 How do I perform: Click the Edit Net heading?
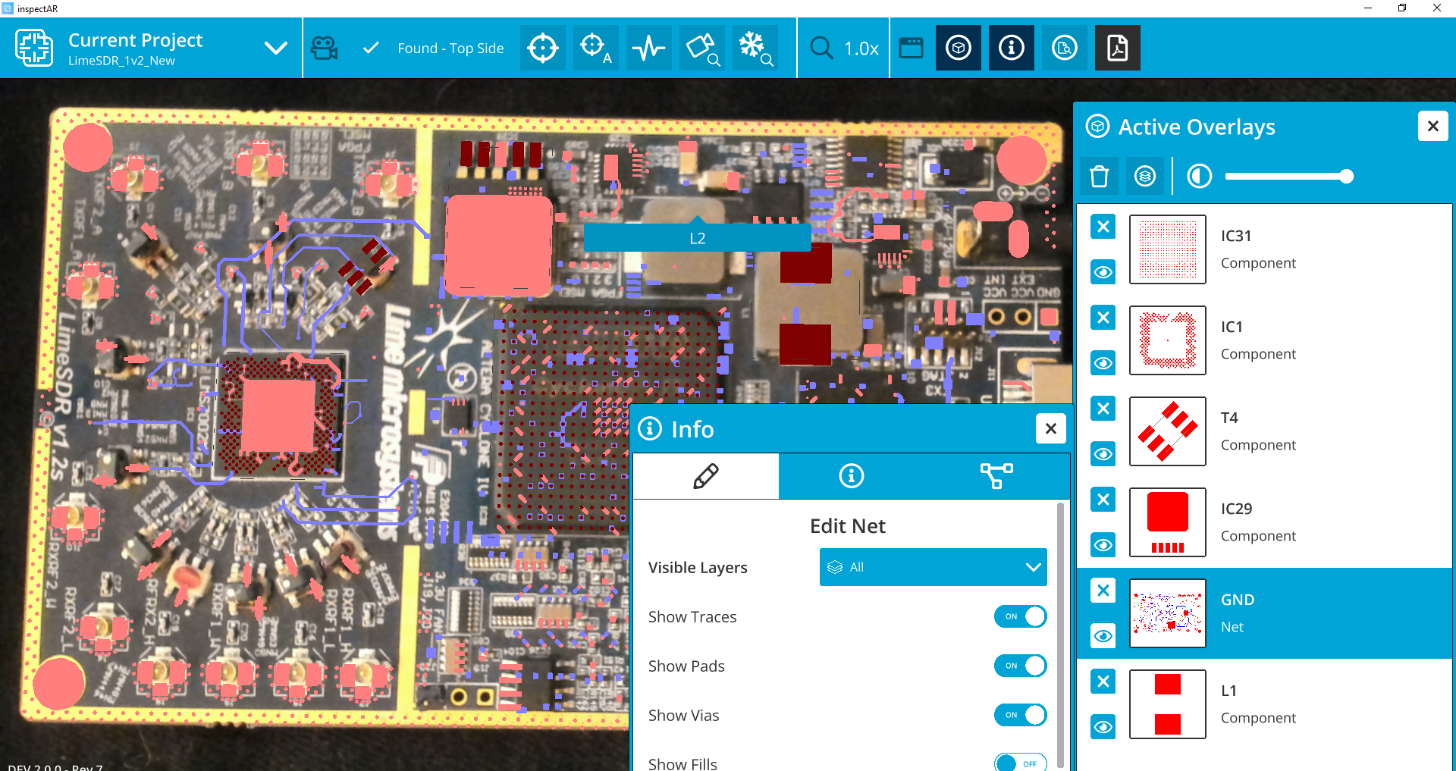coord(848,526)
